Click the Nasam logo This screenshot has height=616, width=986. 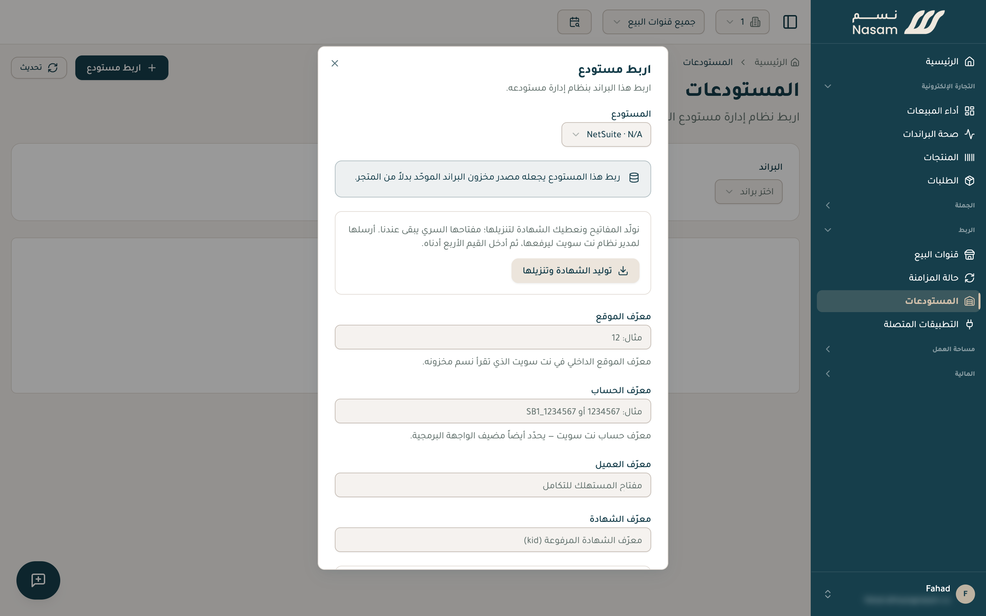tap(898, 22)
